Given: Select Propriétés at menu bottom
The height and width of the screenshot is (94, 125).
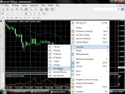Looking at the screenshot, I should [x=90, y=92].
